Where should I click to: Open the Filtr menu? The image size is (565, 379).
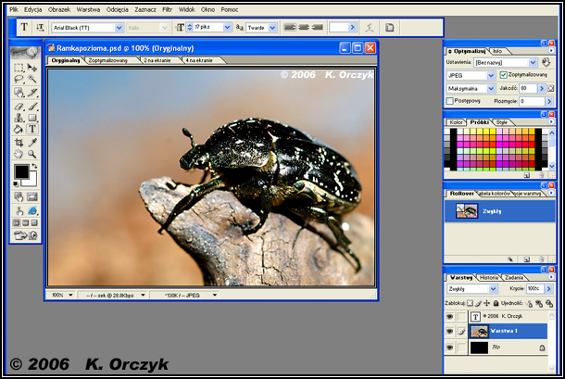(x=167, y=8)
